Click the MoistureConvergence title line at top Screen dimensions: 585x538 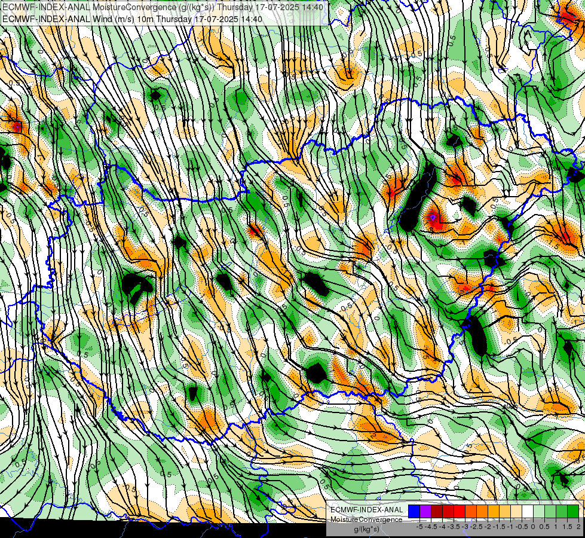[163, 7]
